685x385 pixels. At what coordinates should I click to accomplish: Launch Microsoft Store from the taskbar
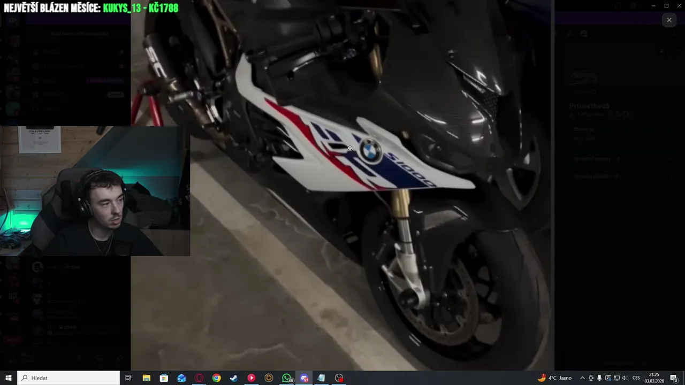[x=164, y=378]
